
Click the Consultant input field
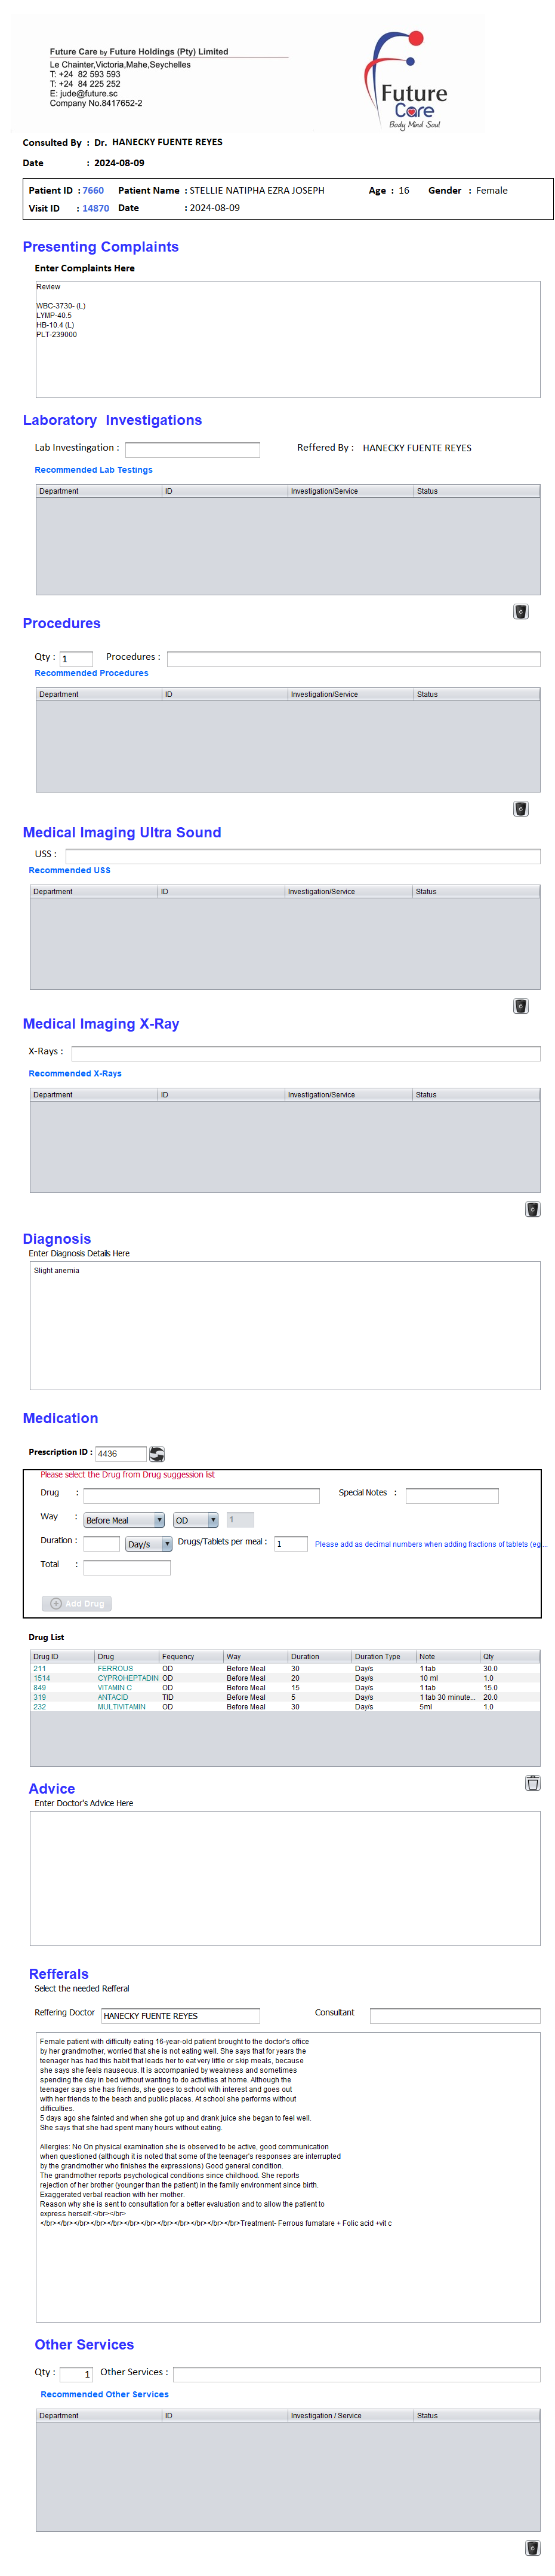pos(454,2015)
